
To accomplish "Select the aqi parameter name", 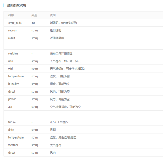I will [x=10, y=107].
